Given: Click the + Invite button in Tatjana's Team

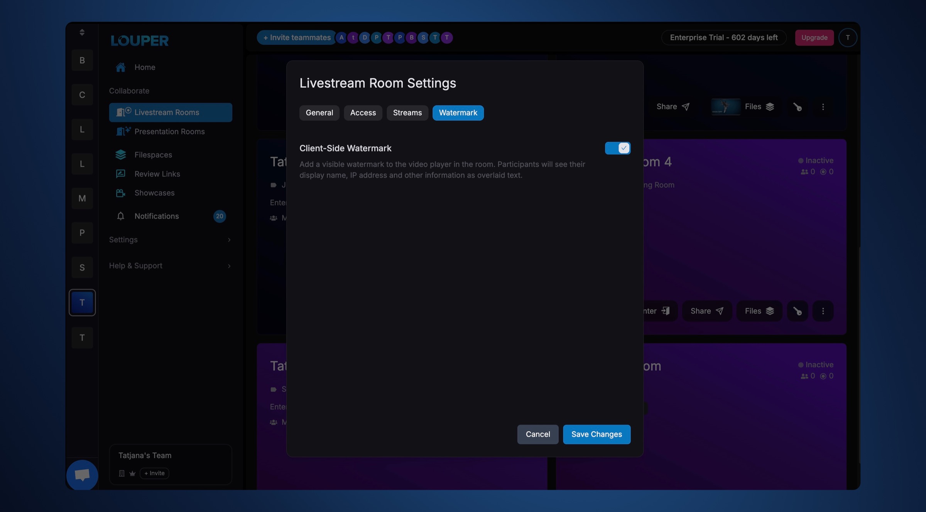Looking at the screenshot, I should point(154,473).
